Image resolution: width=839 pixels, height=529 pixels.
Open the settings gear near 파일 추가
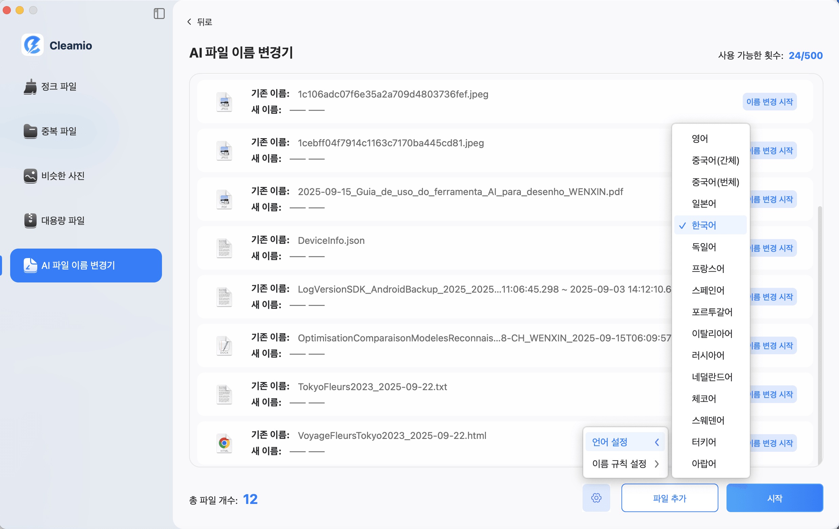click(x=596, y=498)
